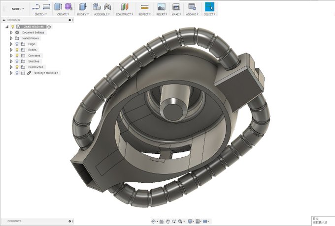Expand the Canvases folder
The image size is (335, 226).
pos(11,56)
